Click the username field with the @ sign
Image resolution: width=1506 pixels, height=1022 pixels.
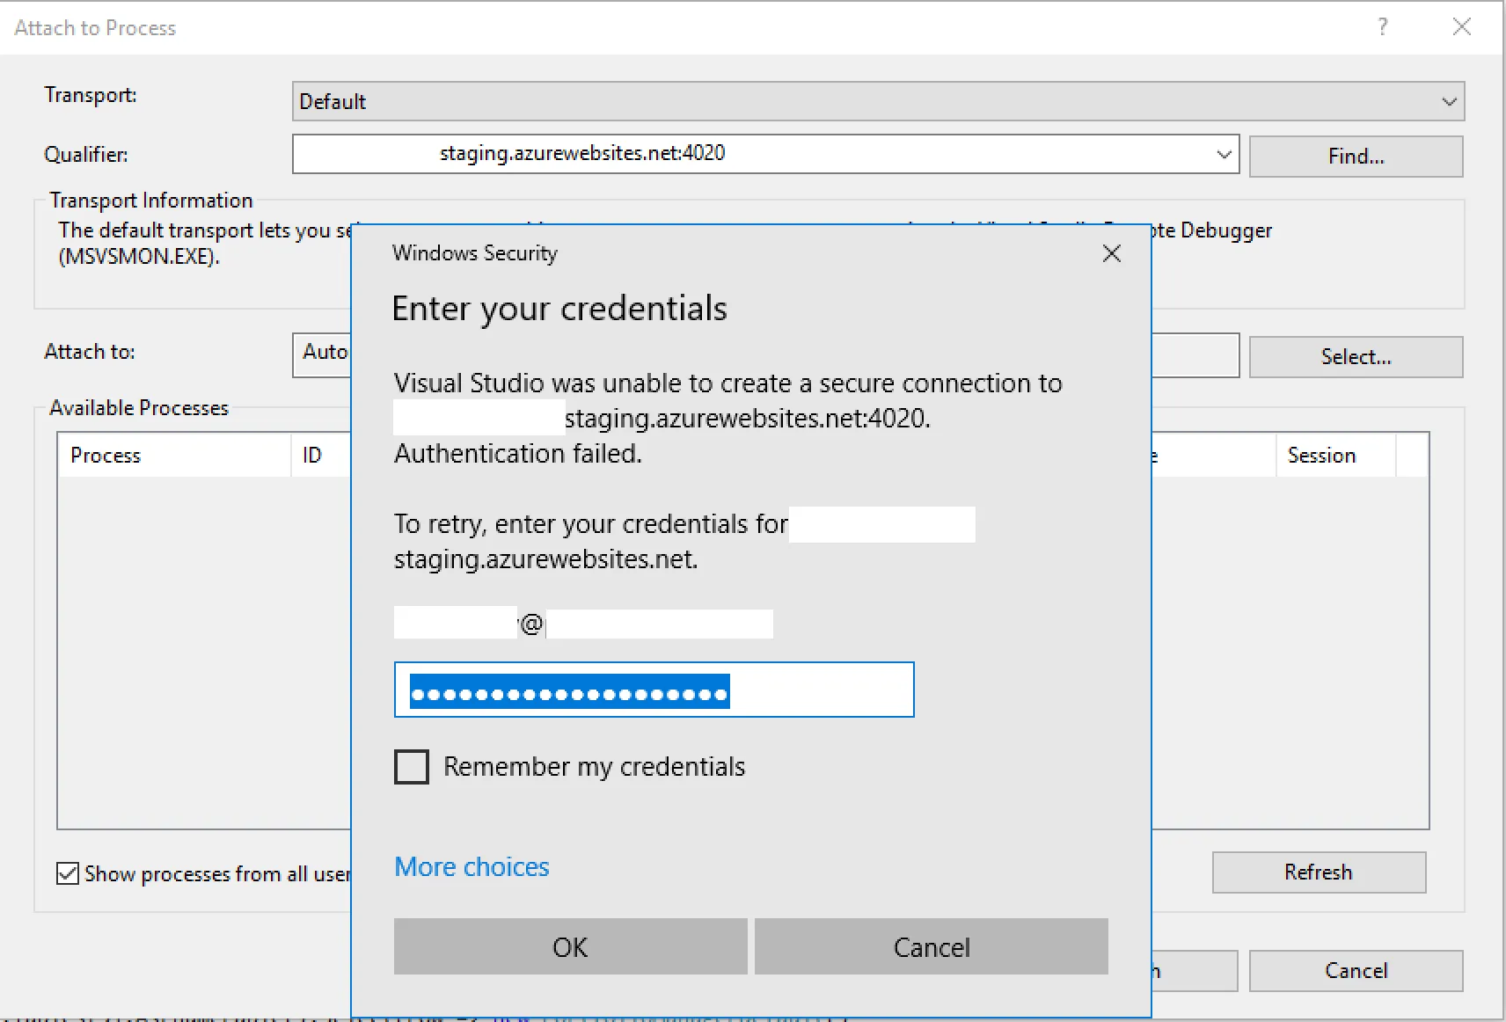point(583,624)
